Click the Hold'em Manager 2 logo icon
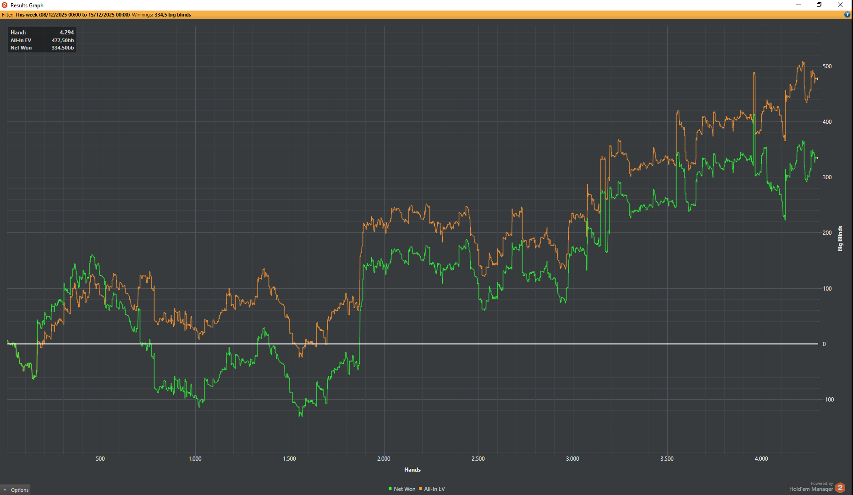This screenshot has height=495, width=853. click(x=840, y=488)
